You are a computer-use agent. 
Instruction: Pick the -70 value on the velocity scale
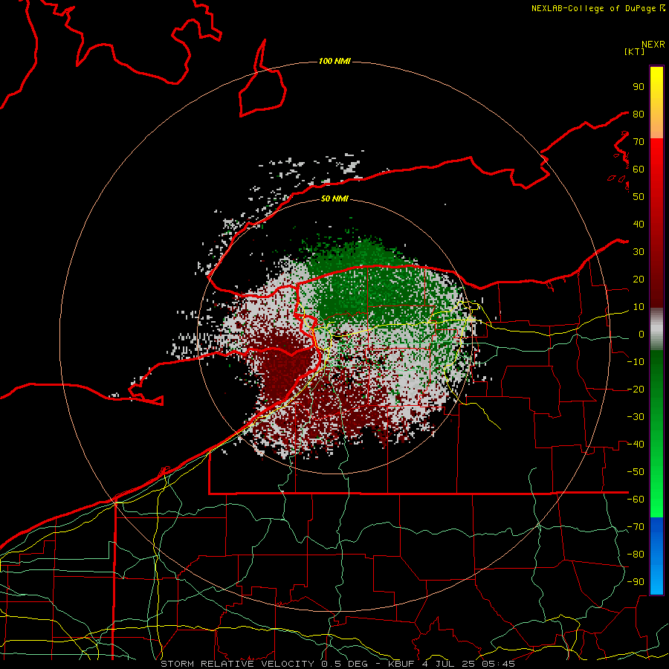[x=636, y=527]
